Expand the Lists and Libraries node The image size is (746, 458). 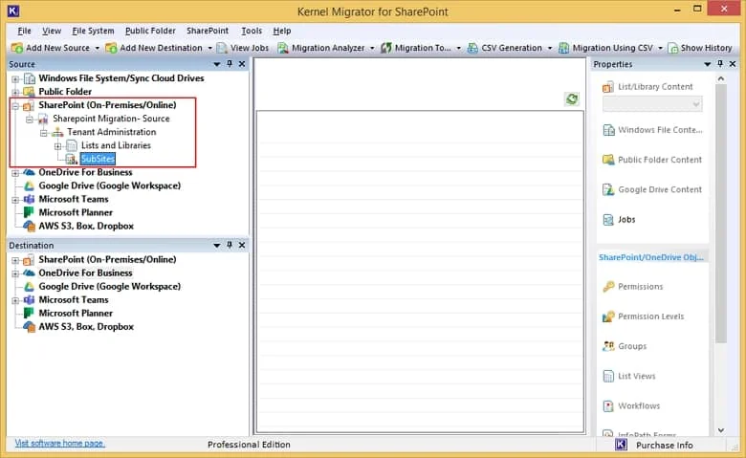pyautogui.click(x=57, y=146)
